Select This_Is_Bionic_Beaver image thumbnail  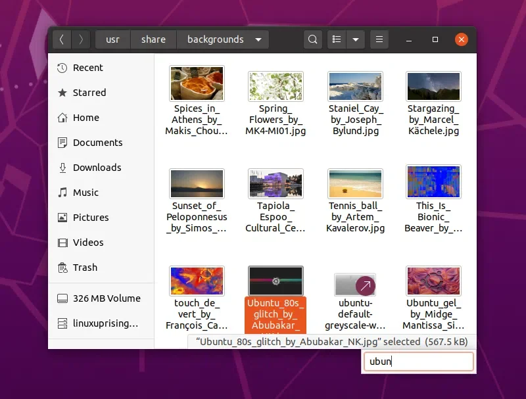click(x=433, y=183)
